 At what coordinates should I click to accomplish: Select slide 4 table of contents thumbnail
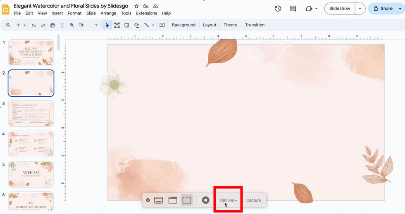click(31, 144)
